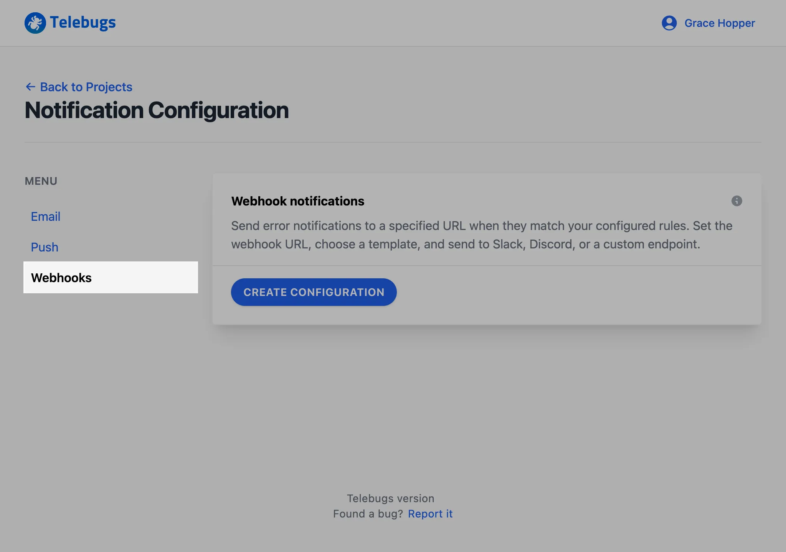Select Push in the menu

[45, 247]
